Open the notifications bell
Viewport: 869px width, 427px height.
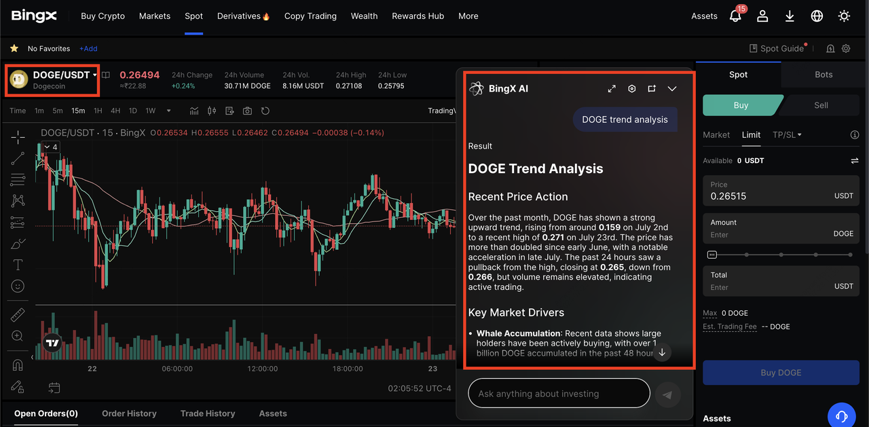(x=735, y=16)
